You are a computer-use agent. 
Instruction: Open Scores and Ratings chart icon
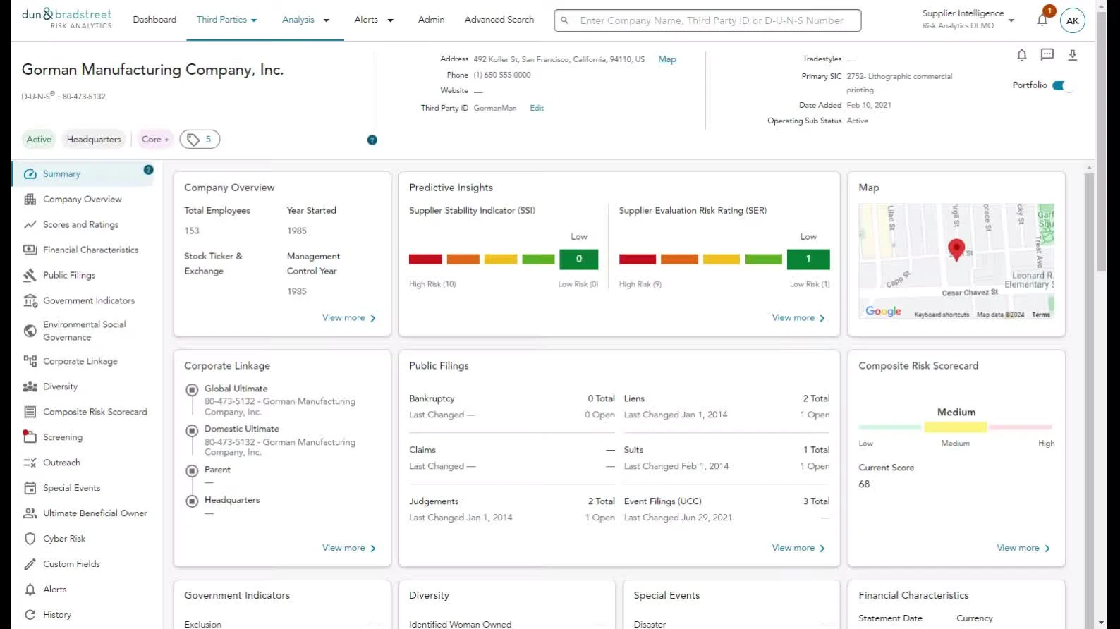click(x=30, y=225)
